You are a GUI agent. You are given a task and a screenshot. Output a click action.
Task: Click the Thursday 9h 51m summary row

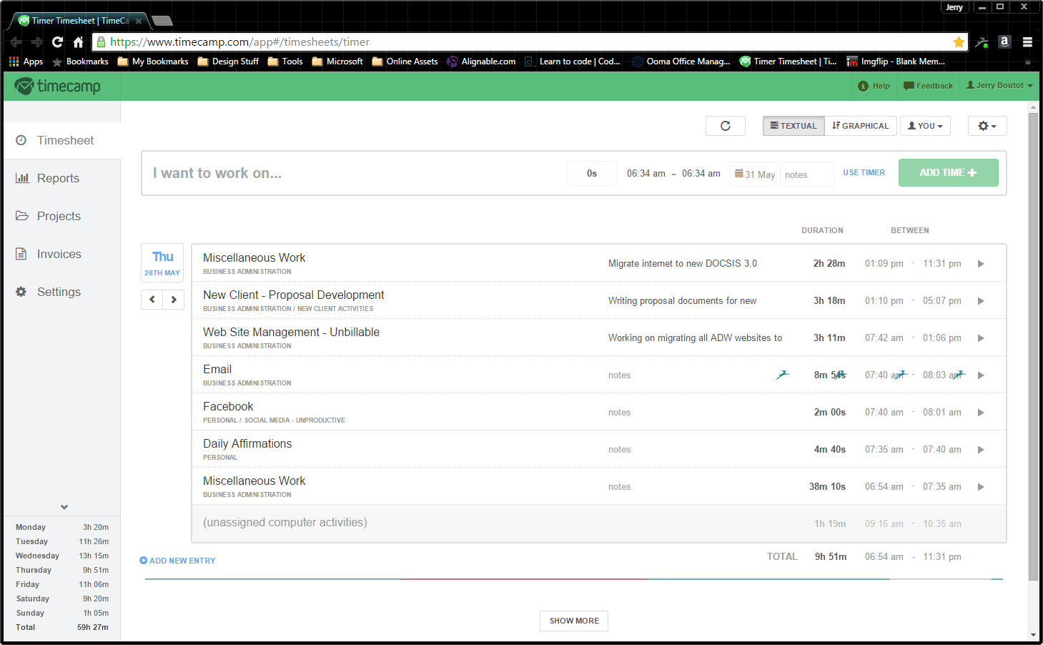tap(62, 570)
